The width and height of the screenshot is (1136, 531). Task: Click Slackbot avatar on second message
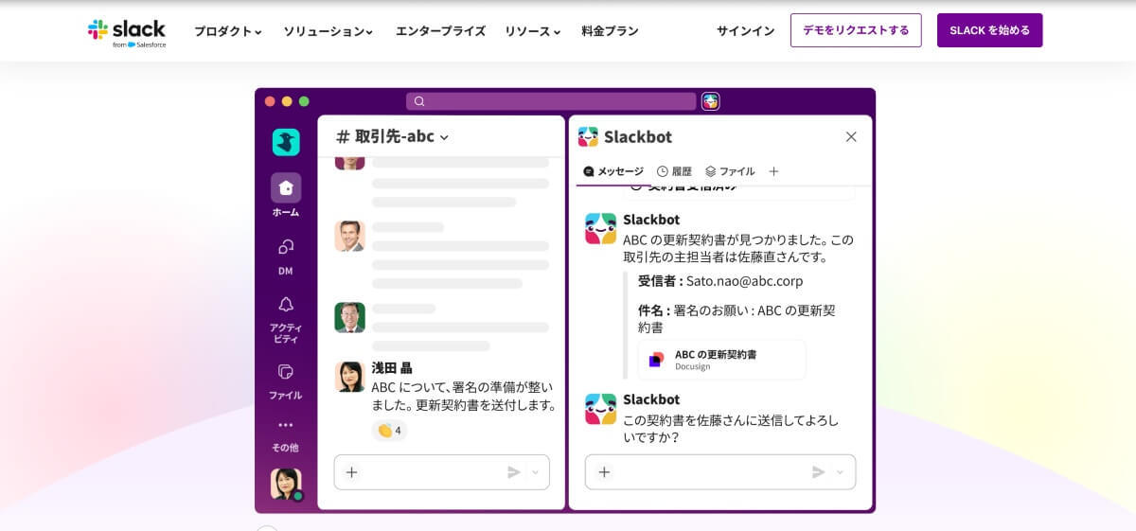[600, 409]
